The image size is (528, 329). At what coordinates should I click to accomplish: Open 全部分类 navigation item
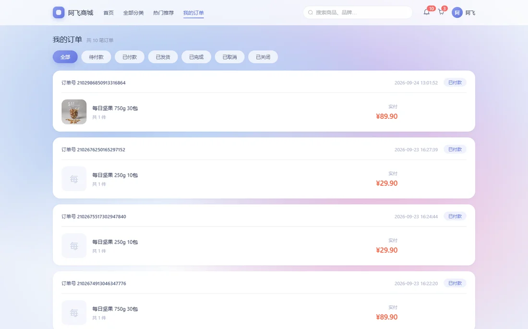[133, 13]
